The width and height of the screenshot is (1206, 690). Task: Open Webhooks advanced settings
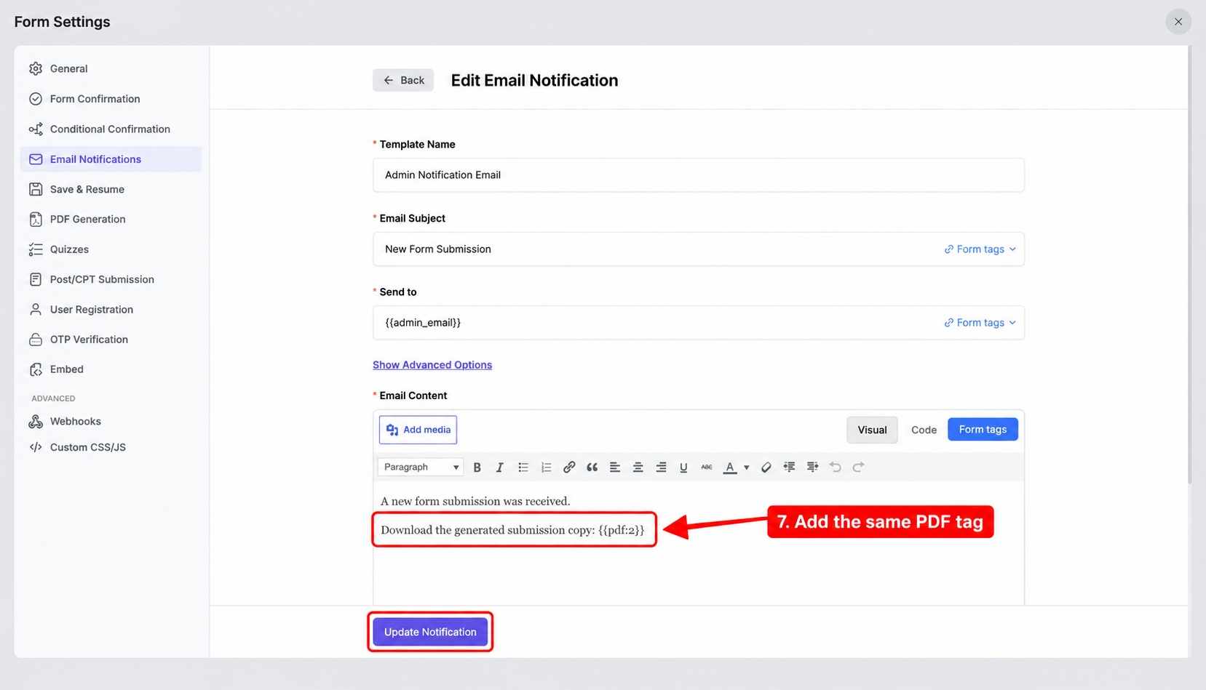point(111,422)
